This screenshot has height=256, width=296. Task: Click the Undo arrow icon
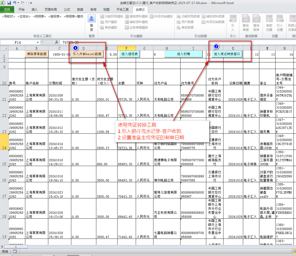coord(15,3)
